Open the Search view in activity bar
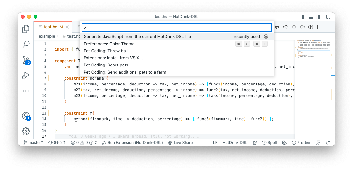Image resolution: width=353 pixels, height=170 pixels. pos(26,45)
